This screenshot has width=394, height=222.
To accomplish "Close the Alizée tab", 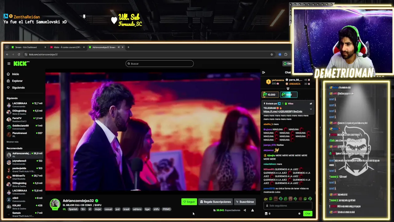I will coord(84,47).
